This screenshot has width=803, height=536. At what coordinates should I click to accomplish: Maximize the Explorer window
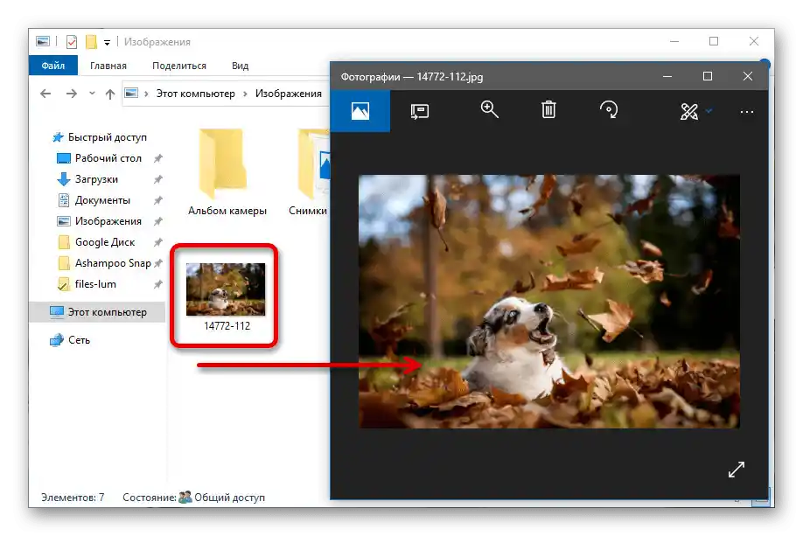click(x=714, y=41)
